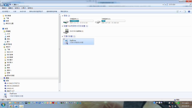Collapse the 裝置中含有卸除式存放裝置 (1) group
Image resolution: width=192 pixels, height=108 pixels.
(62, 26)
